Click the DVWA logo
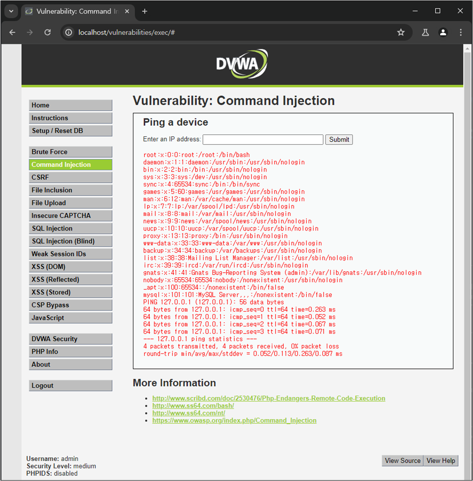 242,64
